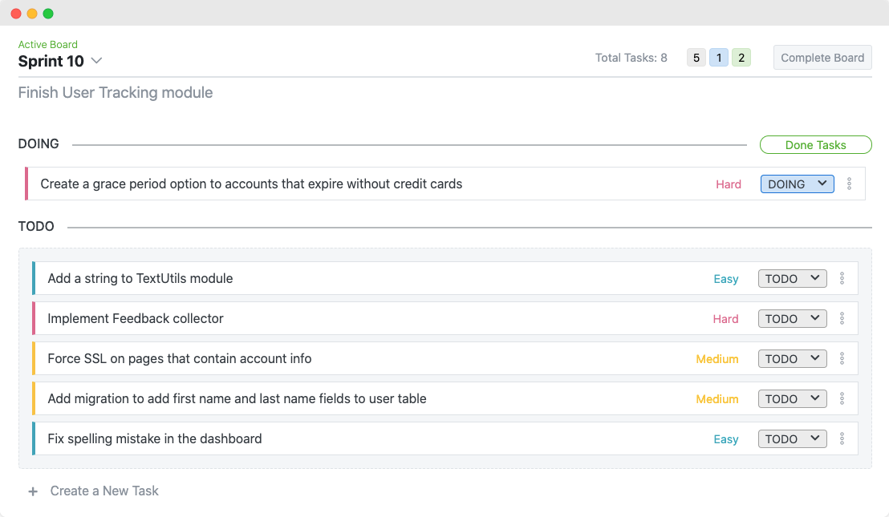Click the board description Finish User Tracking

(116, 93)
